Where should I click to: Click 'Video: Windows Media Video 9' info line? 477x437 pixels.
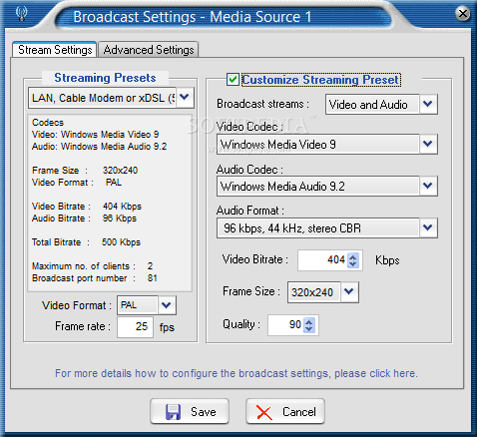coord(96,135)
